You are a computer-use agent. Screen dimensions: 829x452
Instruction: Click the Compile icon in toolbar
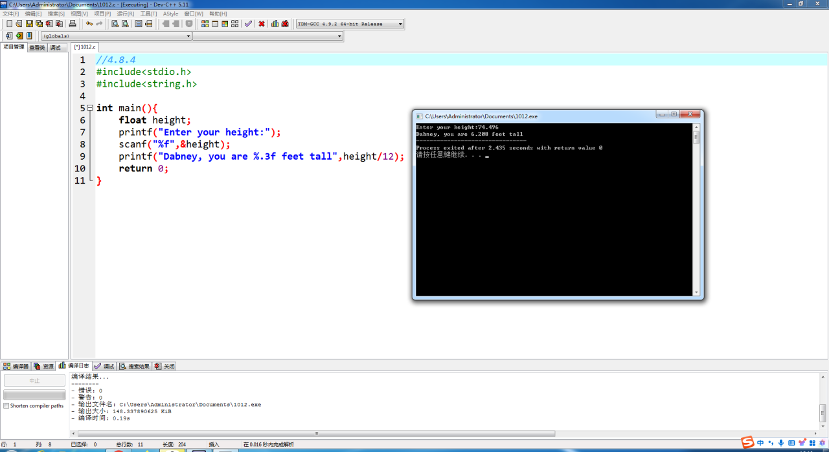[x=205, y=24]
